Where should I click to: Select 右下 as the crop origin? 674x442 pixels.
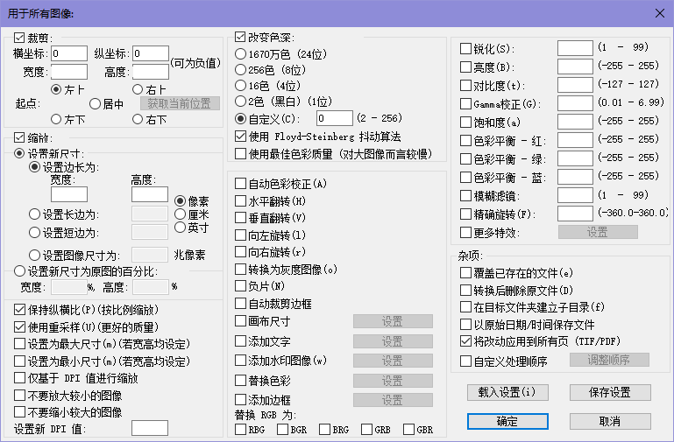point(138,119)
